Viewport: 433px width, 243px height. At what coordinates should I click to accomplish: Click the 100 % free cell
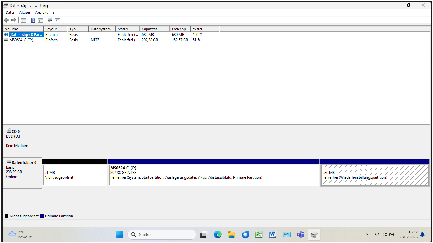(x=198, y=35)
